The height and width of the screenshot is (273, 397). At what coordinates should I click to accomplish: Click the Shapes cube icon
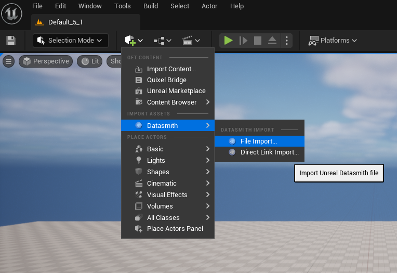coord(139,172)
